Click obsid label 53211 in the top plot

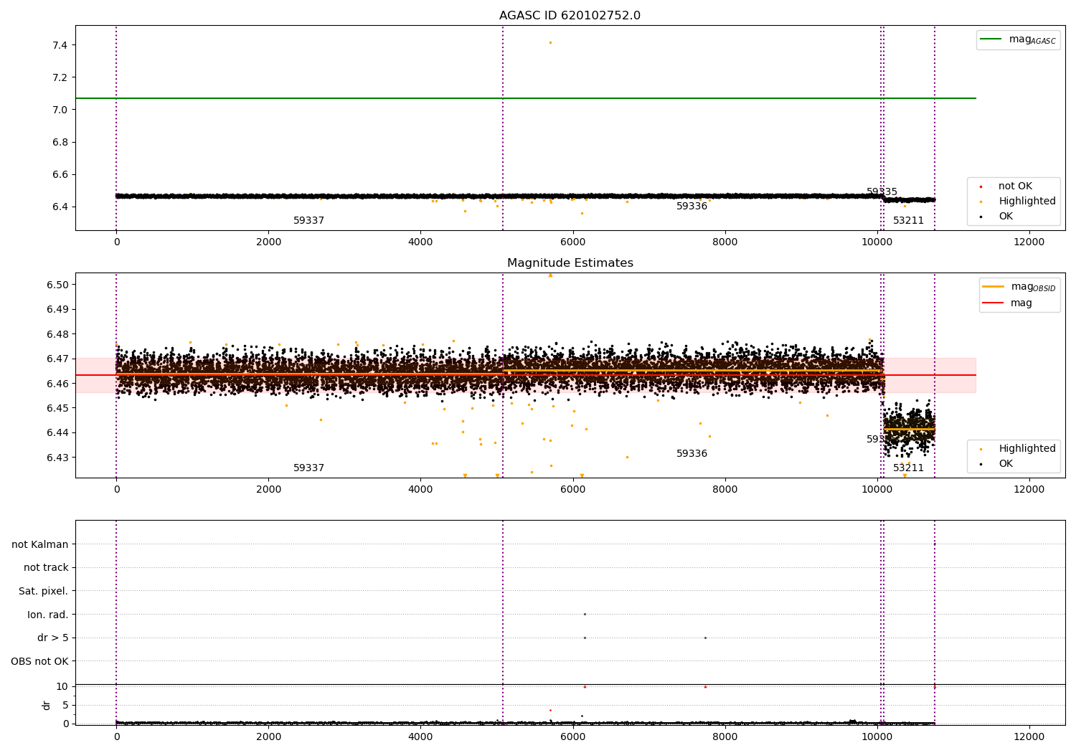pos(908,221)
